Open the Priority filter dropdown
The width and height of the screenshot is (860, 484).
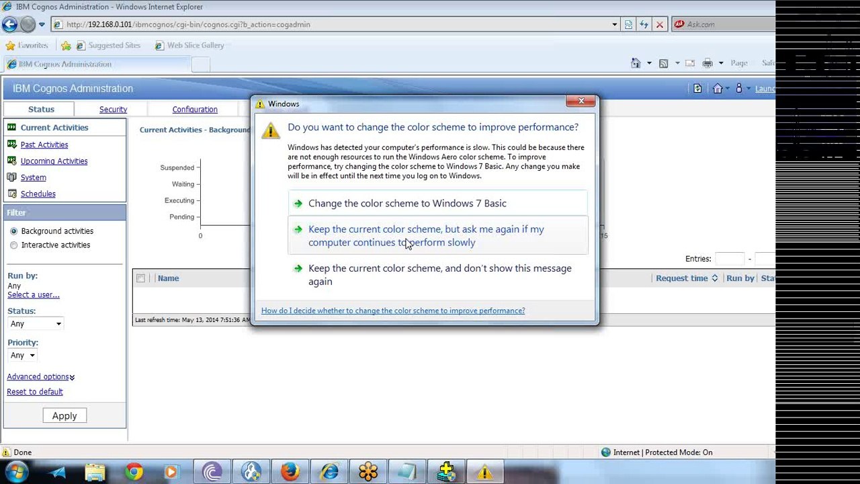coord(22,356)
